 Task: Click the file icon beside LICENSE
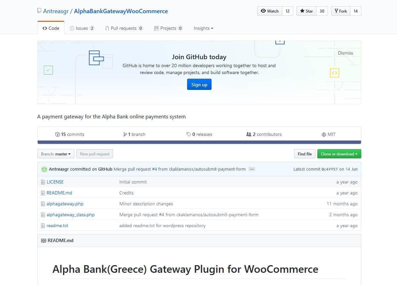point(43,182)
